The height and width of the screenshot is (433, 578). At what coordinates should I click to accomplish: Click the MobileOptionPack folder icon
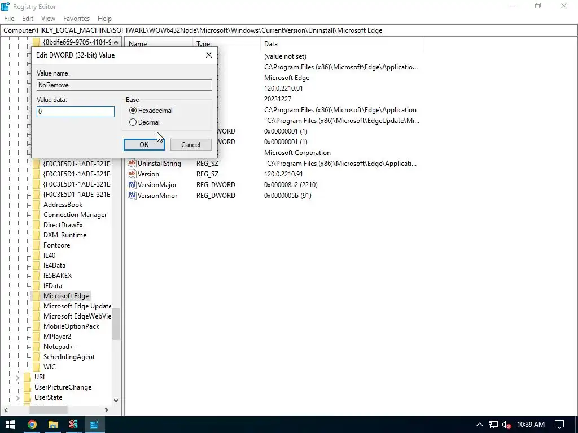(36, 326)
